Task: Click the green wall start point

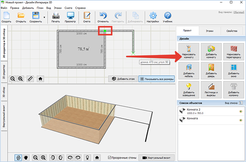Action: coord(105,31)
